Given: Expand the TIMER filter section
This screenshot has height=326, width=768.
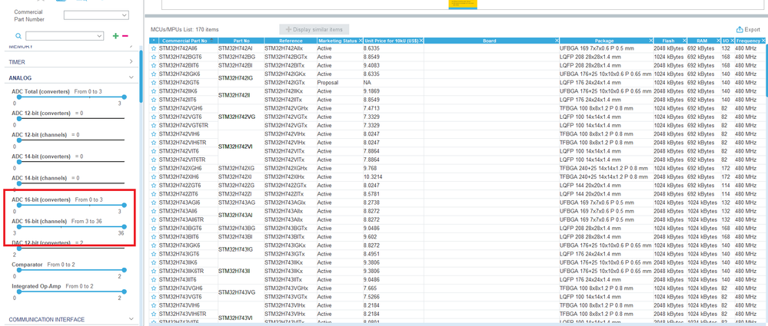Looking at the screenshot, I should [x=131, y=62].
